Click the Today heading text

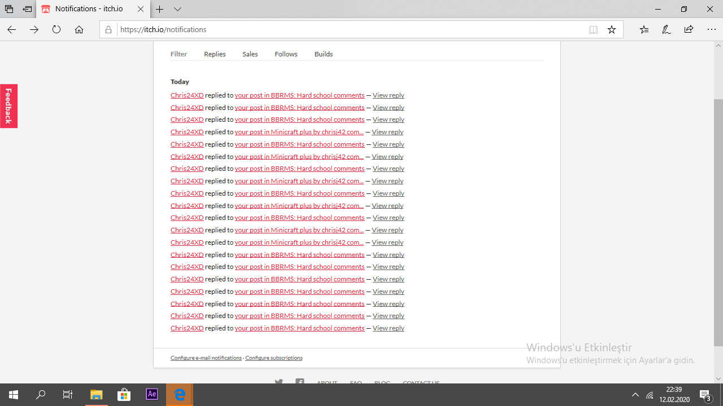(180, 82)
